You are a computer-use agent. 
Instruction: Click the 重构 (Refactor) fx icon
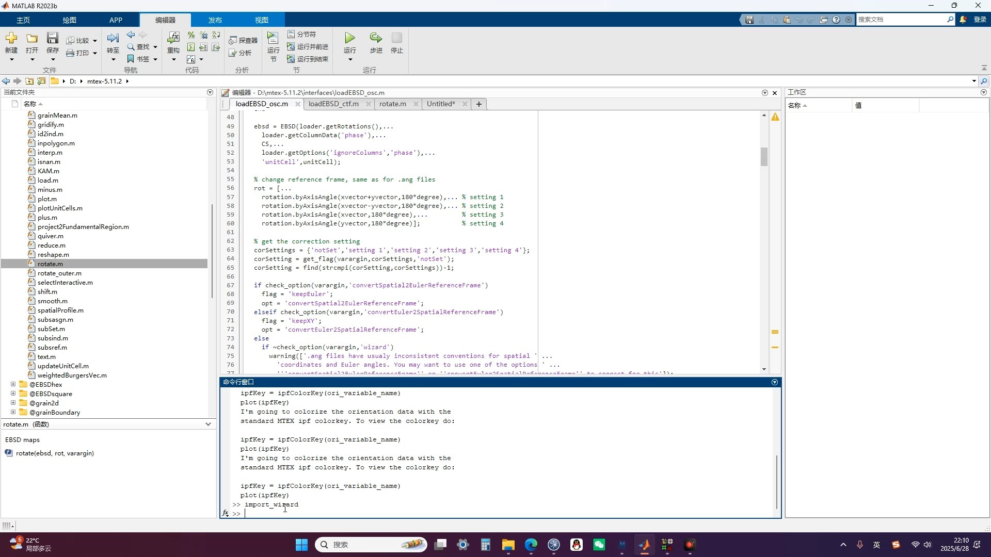tap(173, 38)
